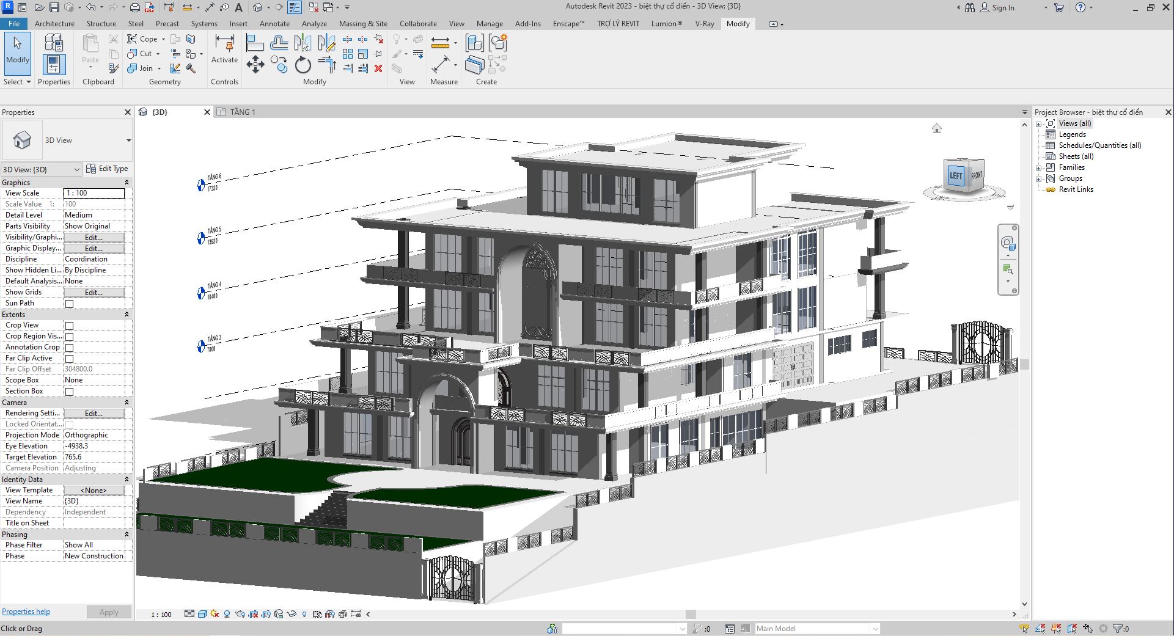Expand the Families node in Project Browser
Image resolution: width=1174 pixels, height=636 pixels.
1038,168
